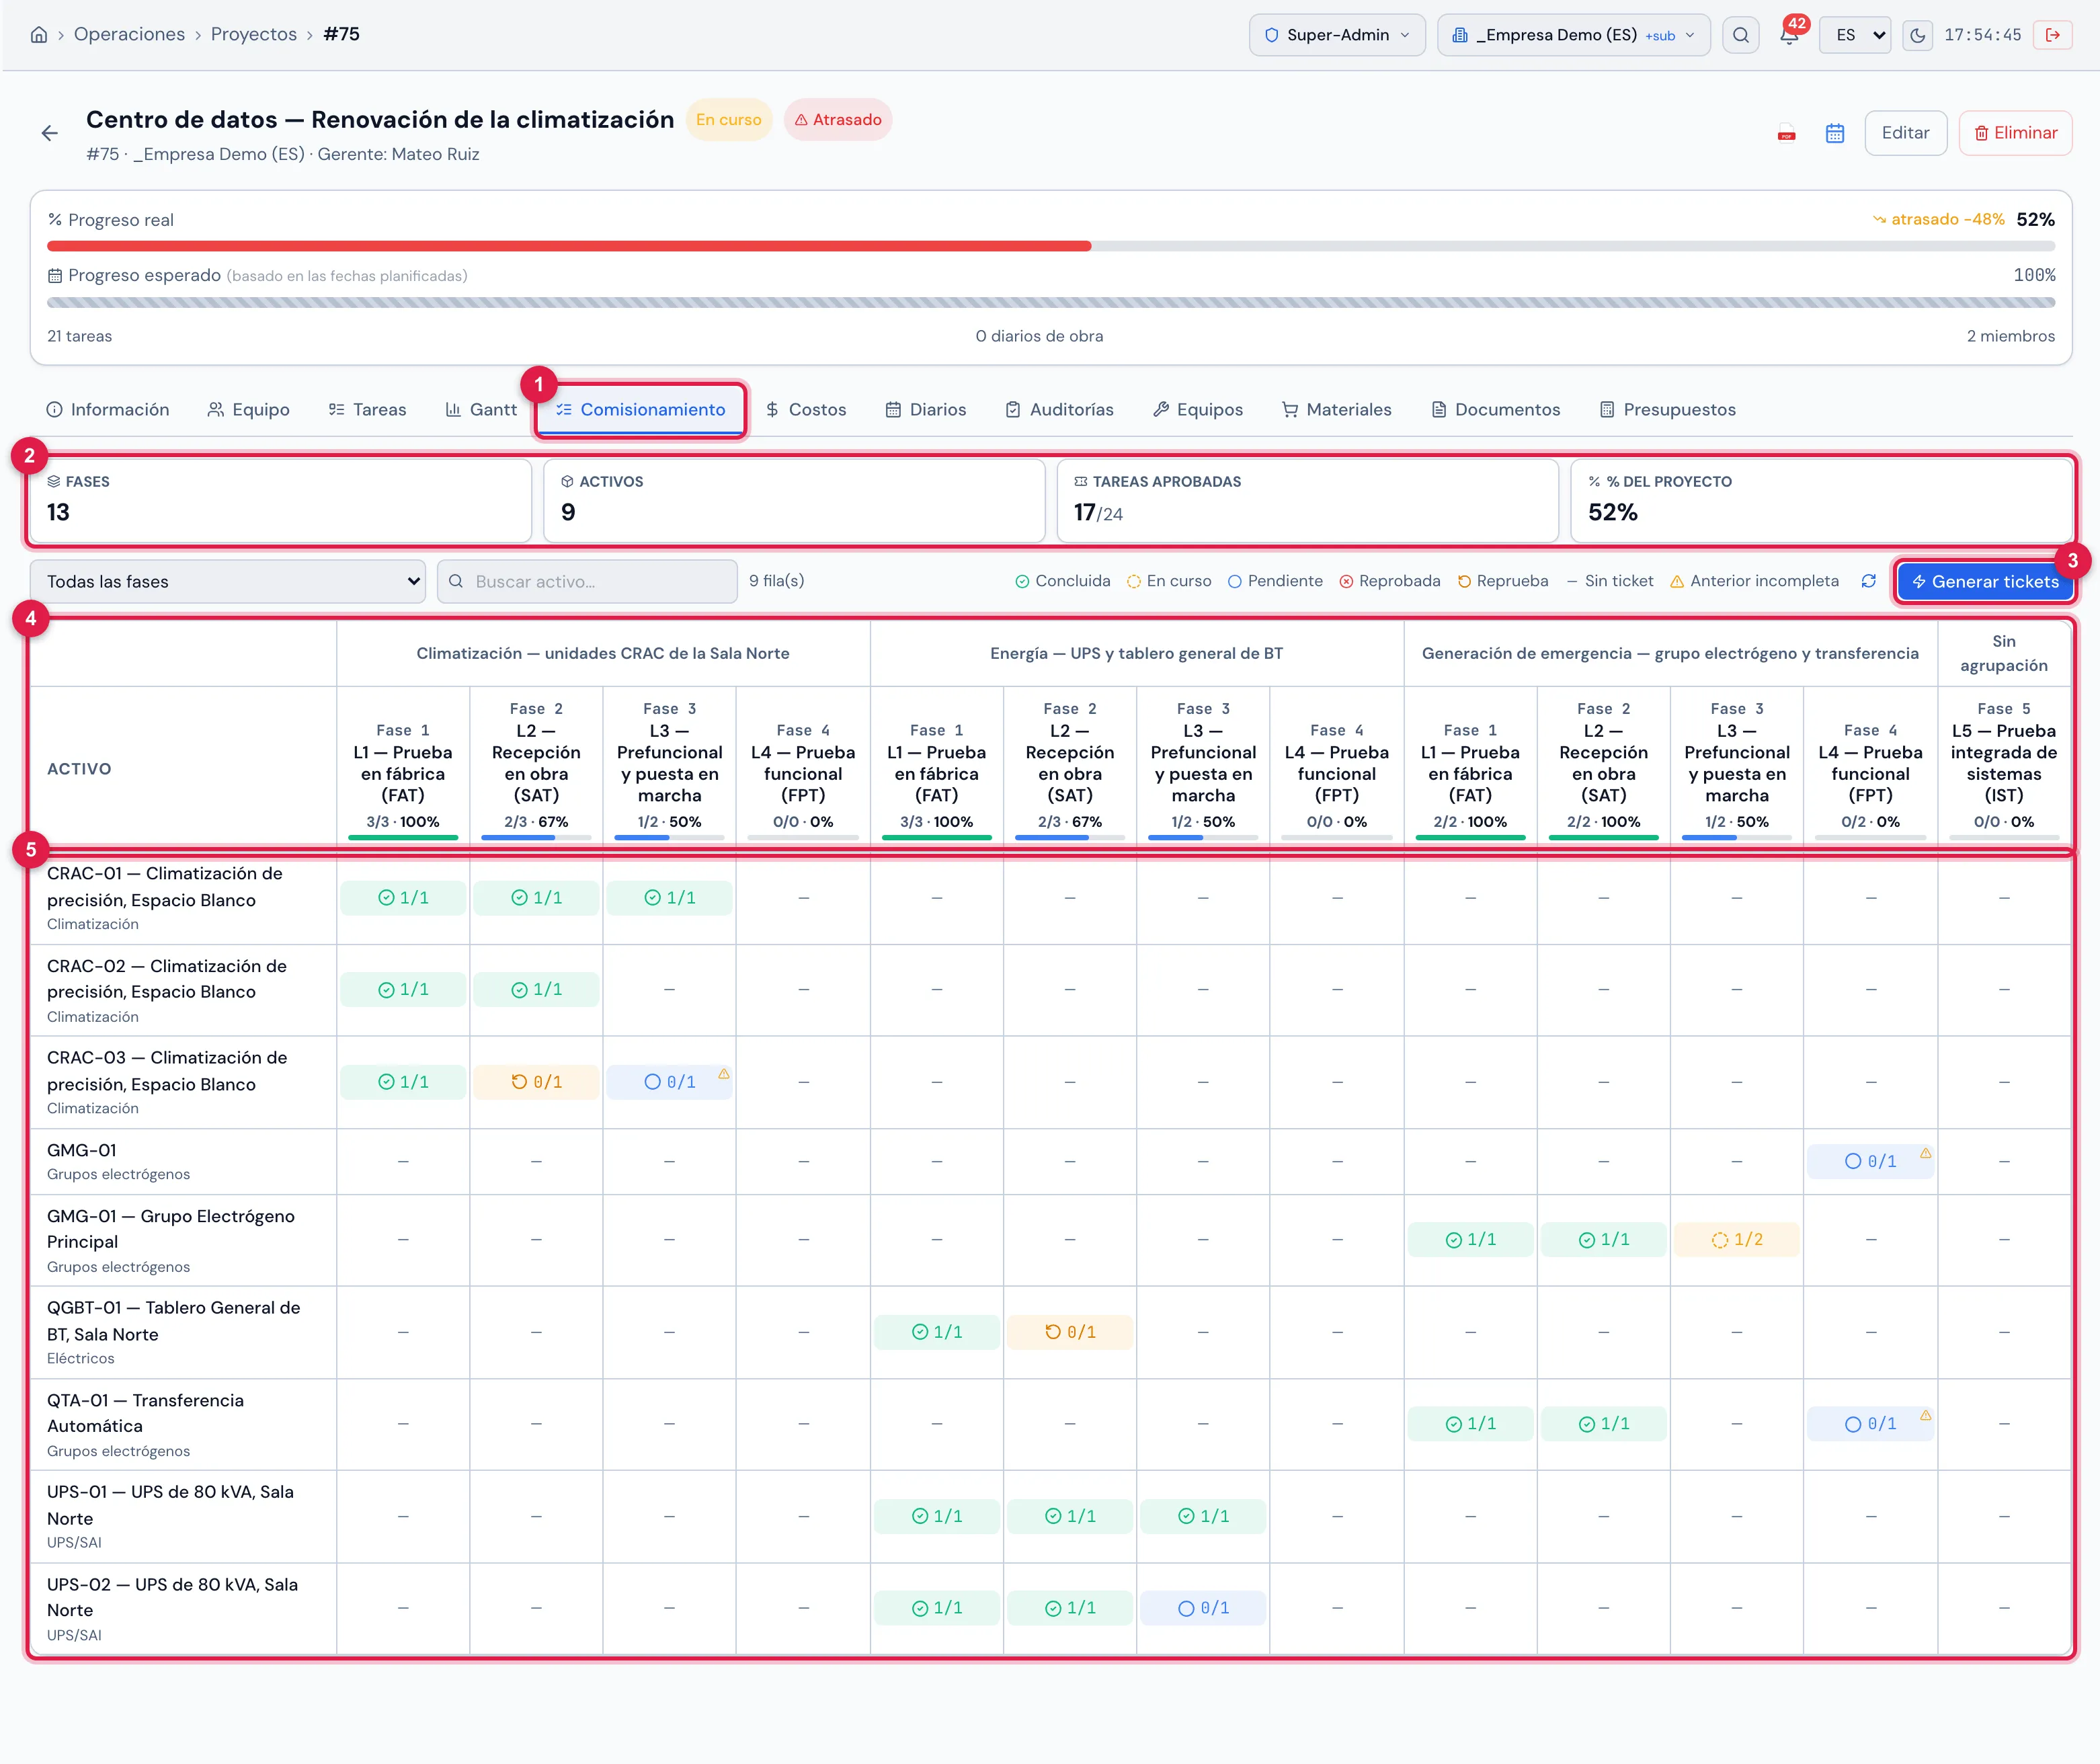
Task: Click warning triangle in CRAC-03 Fase 3 cell
Action: (x=724, y=1073)
